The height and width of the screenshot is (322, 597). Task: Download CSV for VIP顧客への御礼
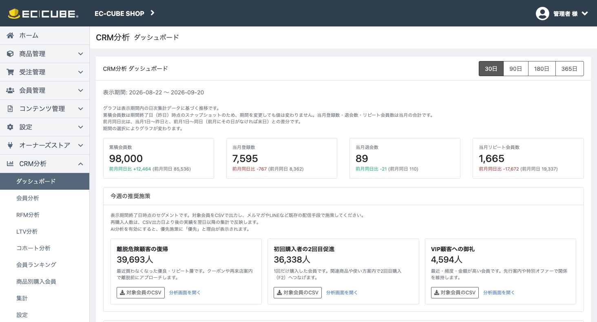455,292
